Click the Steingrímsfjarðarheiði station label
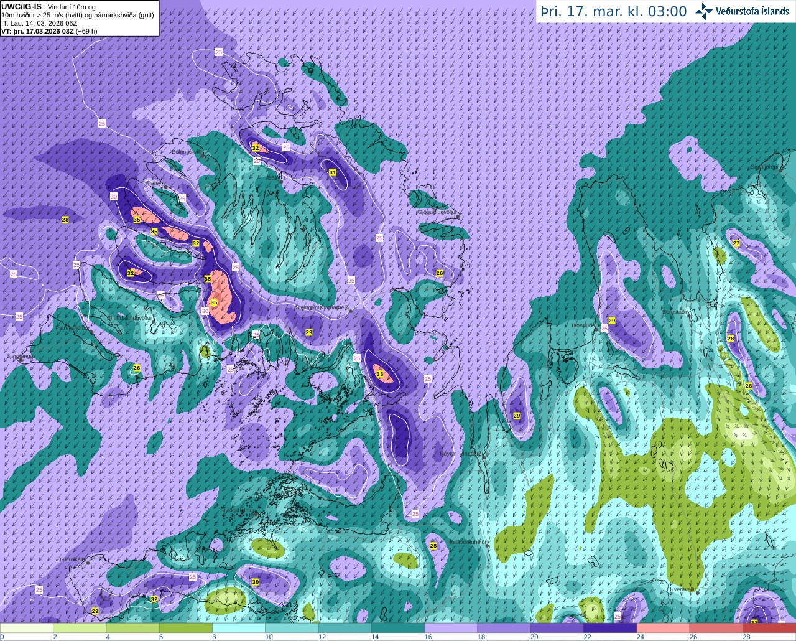 (x=322, y=307)
